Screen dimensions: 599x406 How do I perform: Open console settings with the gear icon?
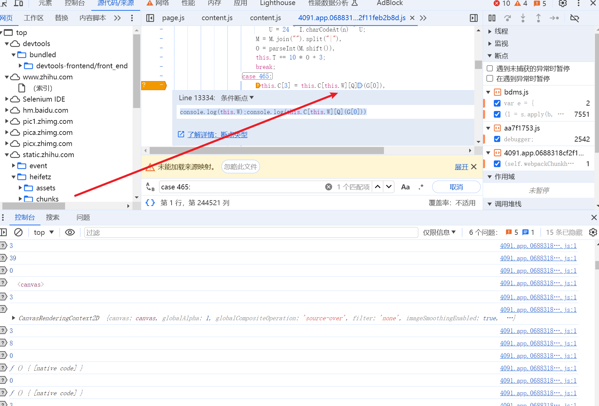pos(593,232)
